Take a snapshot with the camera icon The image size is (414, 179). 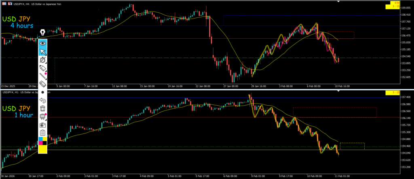coord(42,125)
